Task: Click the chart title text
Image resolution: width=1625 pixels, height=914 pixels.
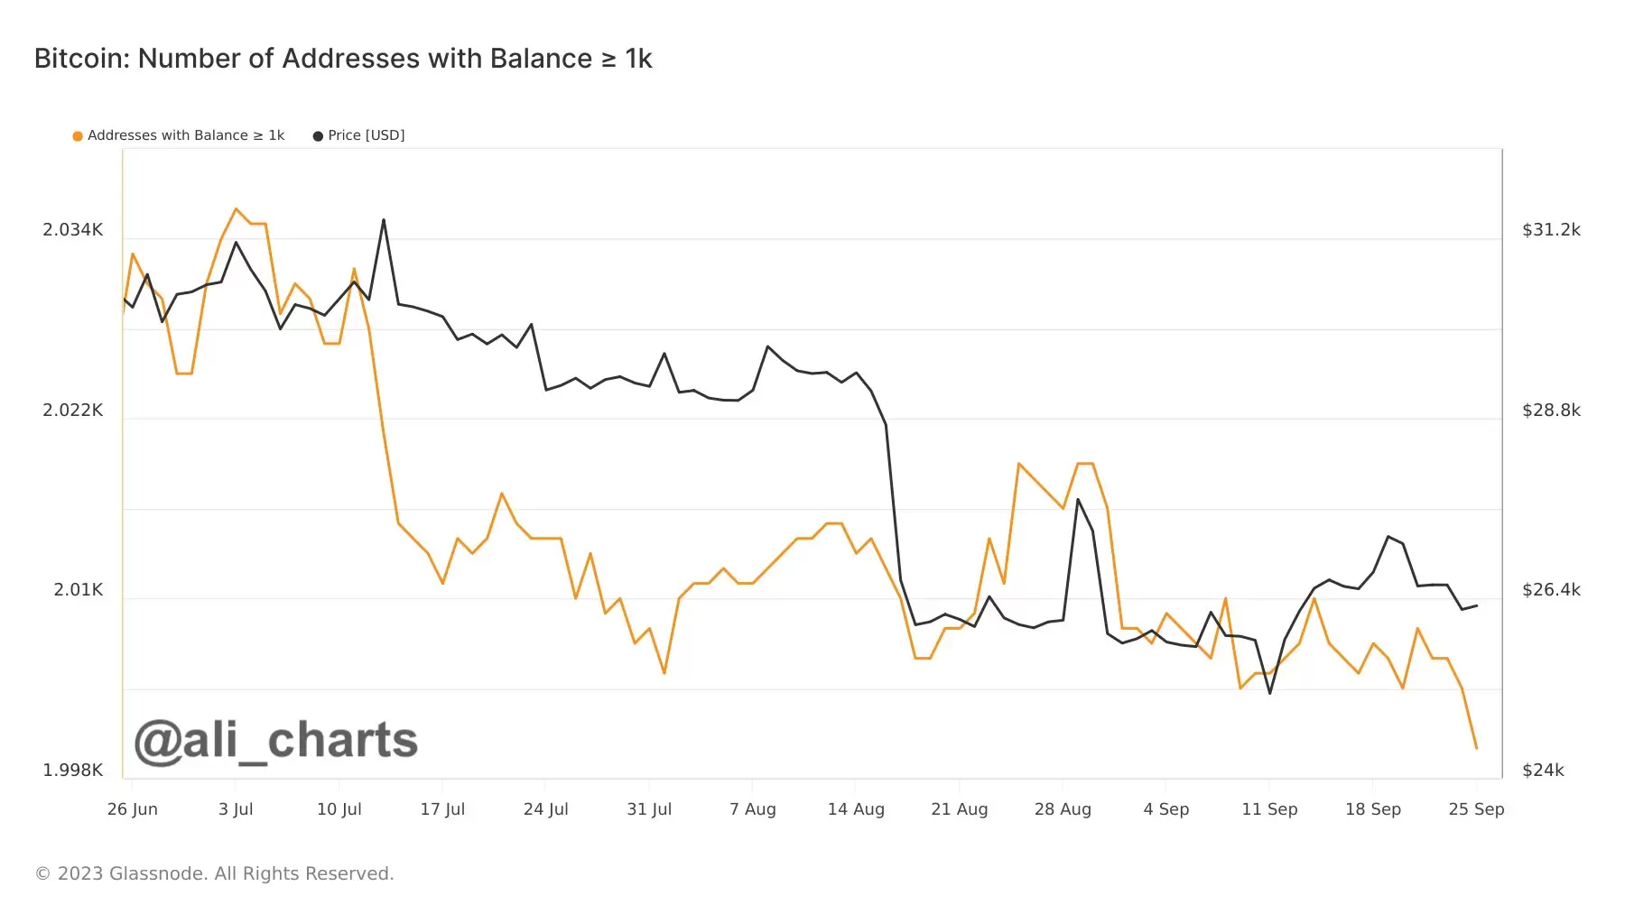Action: click(x=343, y=59)
